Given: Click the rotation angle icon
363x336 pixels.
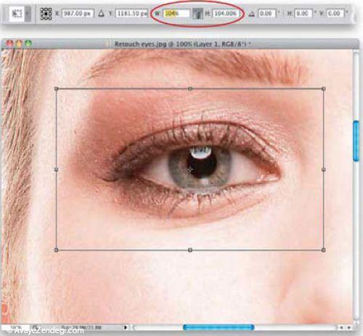Looking at the screenshot, I should pos(252,14).
